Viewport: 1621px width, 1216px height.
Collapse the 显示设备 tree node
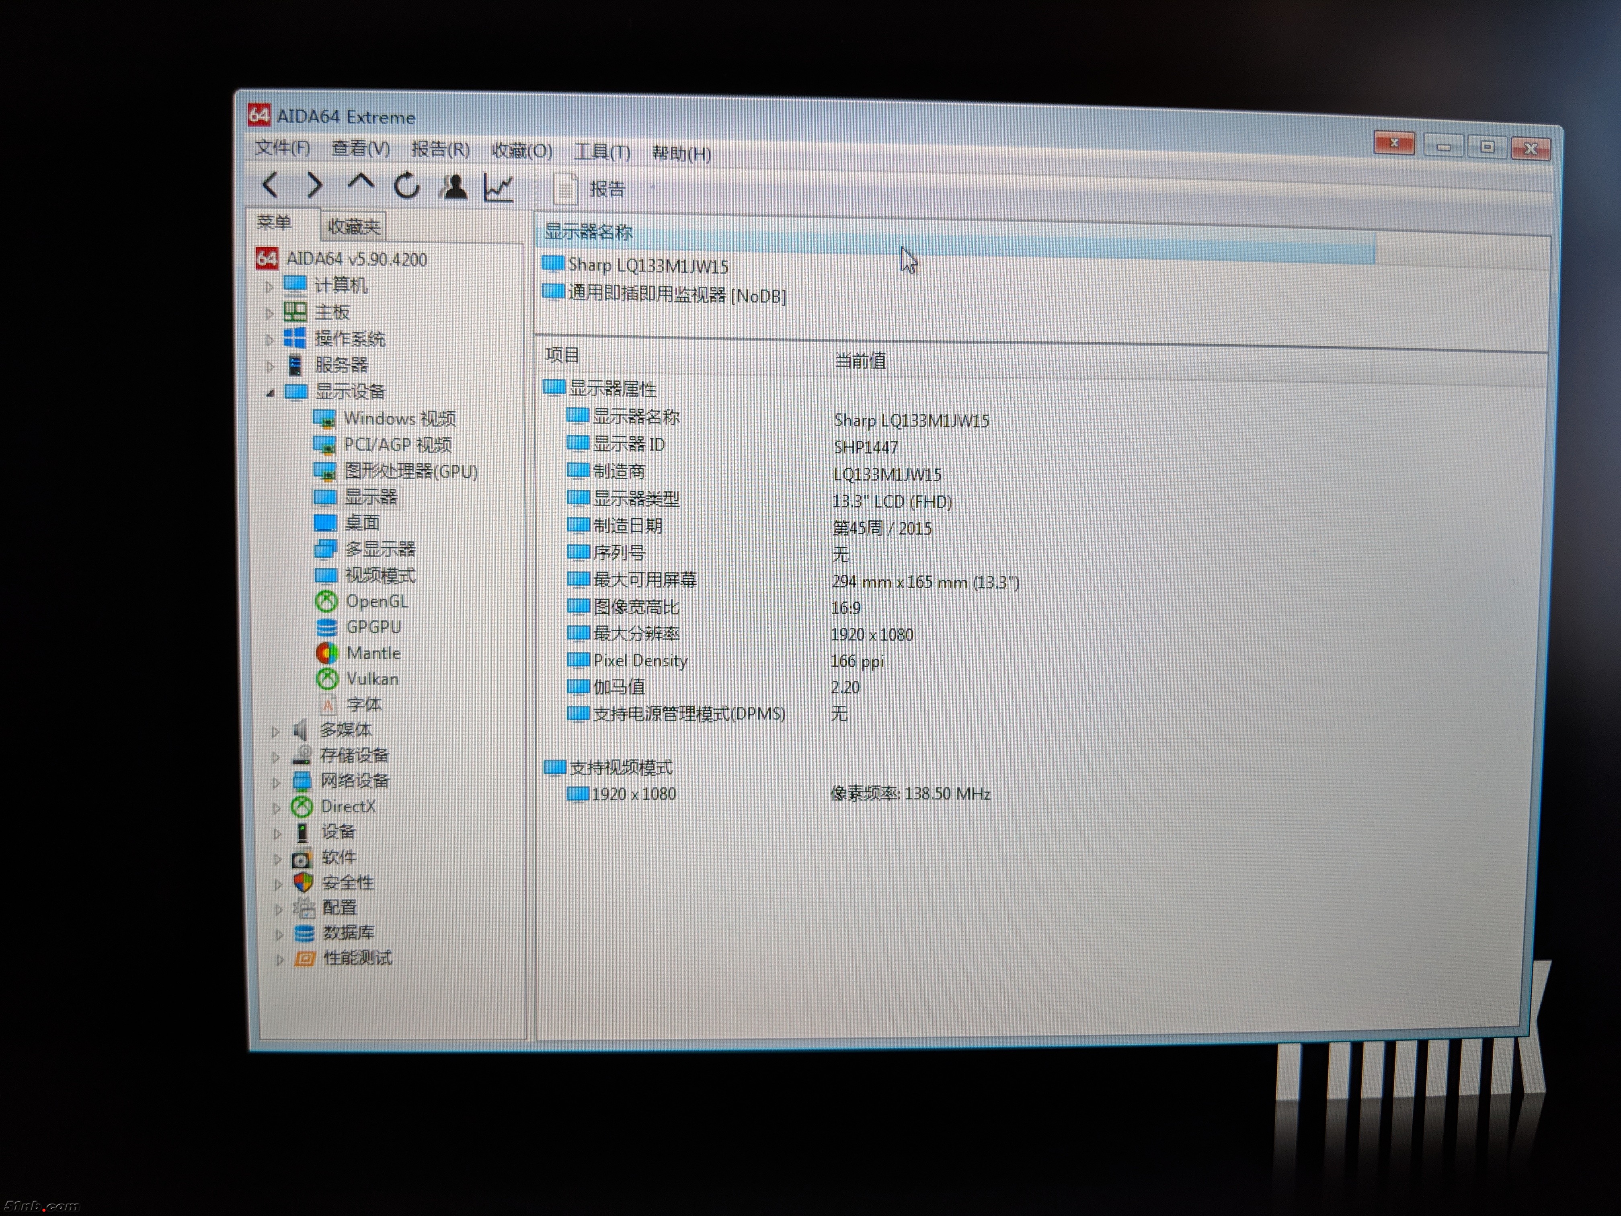click(x=271, y=393)
